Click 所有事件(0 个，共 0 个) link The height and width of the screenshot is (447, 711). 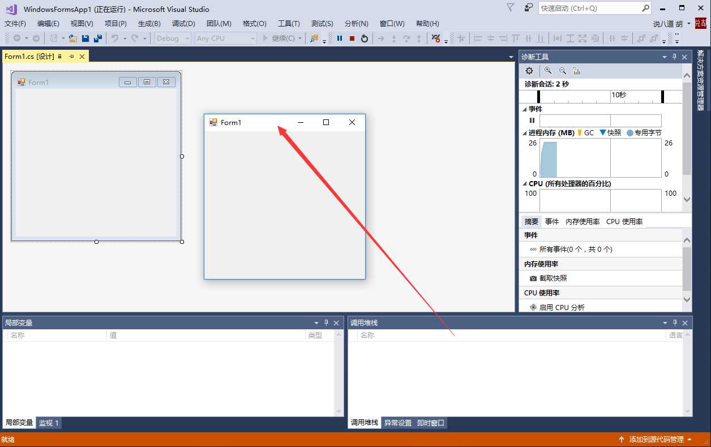tap(576, 250)
